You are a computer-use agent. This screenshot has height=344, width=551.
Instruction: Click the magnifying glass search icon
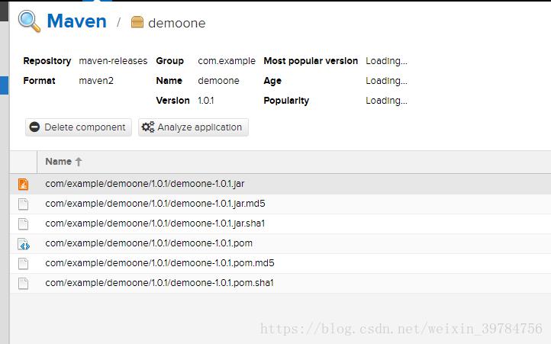[x=30, y=21]
